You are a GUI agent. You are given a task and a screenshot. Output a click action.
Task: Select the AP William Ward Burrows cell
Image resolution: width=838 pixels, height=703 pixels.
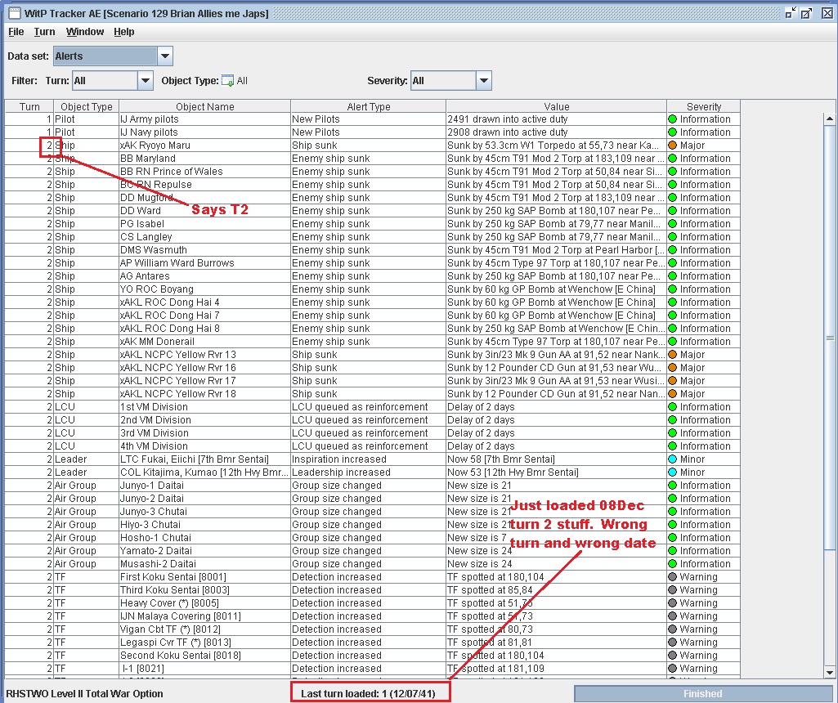coord(204,263)
